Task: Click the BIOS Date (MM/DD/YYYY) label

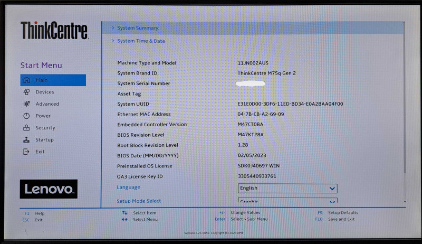Action: click(148, 156)
